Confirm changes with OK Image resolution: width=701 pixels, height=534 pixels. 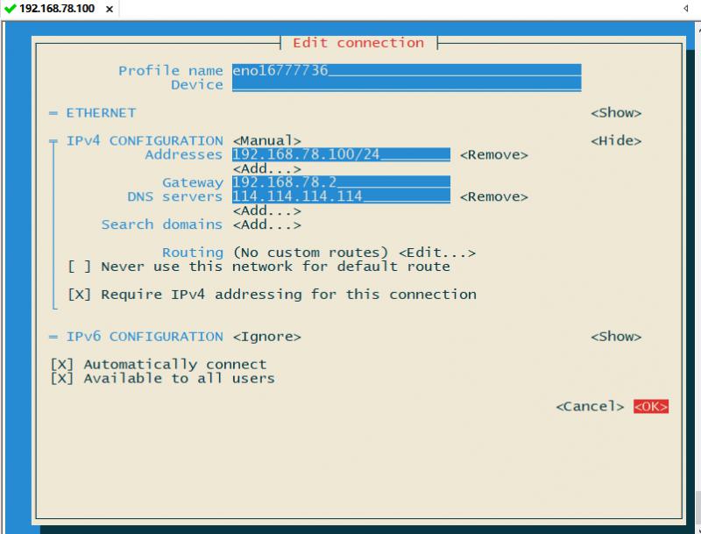(x=650, y=407)
